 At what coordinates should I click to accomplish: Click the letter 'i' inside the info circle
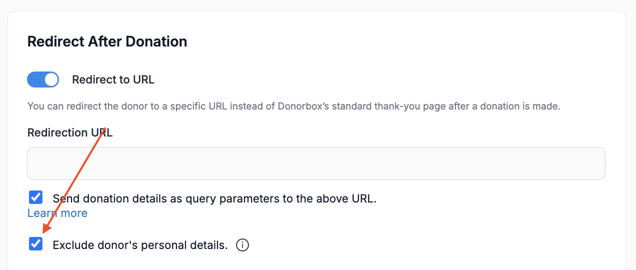(242, 245)
